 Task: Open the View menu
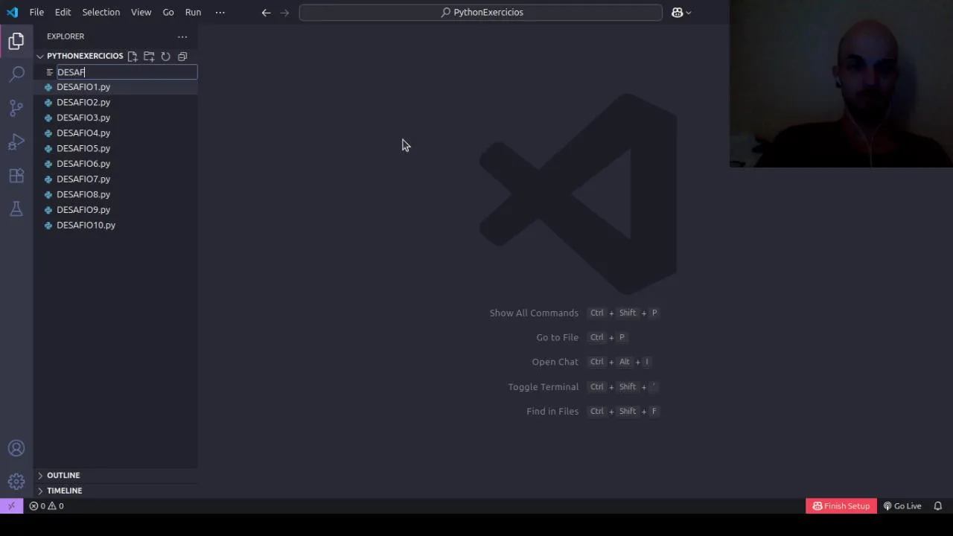pyautogui.click(x=141, y=12)
